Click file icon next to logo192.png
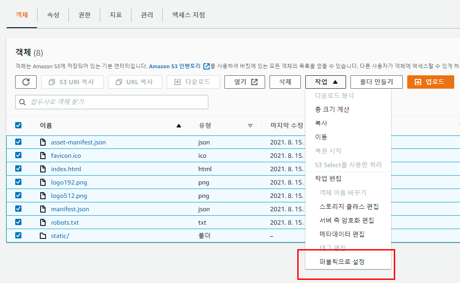The image size is (460, 283). point(43,182)
